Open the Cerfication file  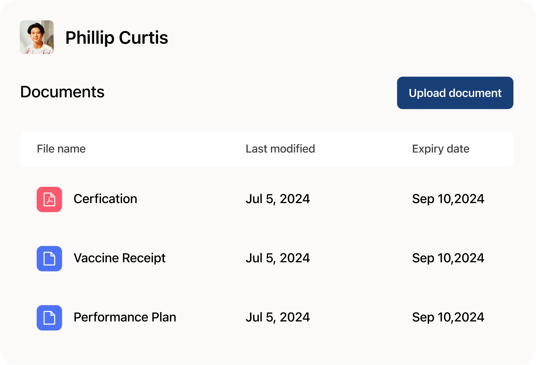pyautogui.click(x=105, y=199)
